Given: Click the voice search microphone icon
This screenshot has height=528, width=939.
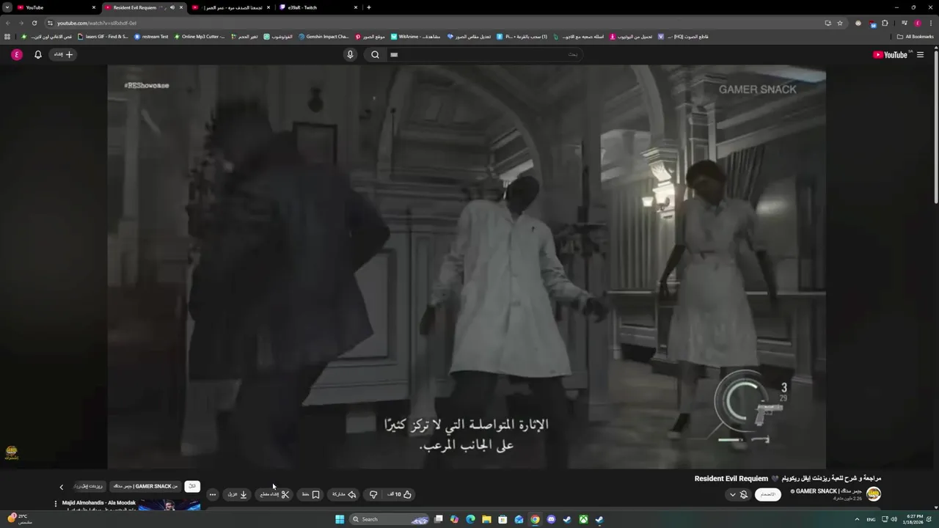Looking at the screenshot, I should (x=350, y=54).
